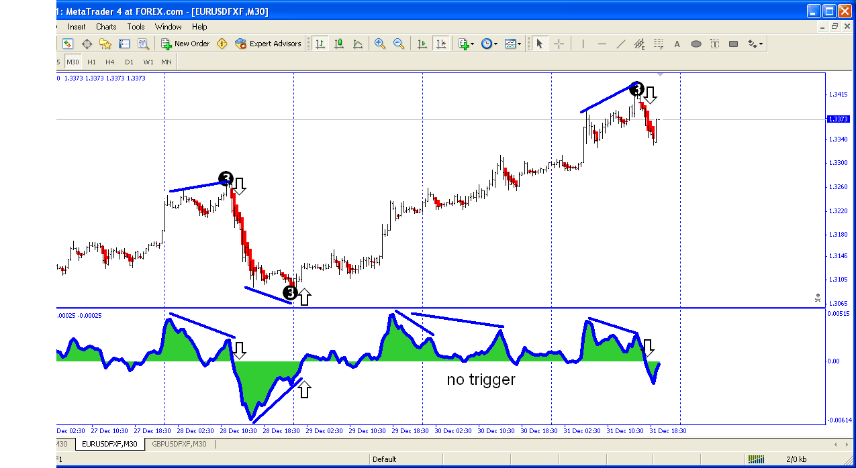Image resolution: width=856 pixels, height=468 pixels.
Task: Click the Default profile in status bar
Action: (x=385, y=459)
